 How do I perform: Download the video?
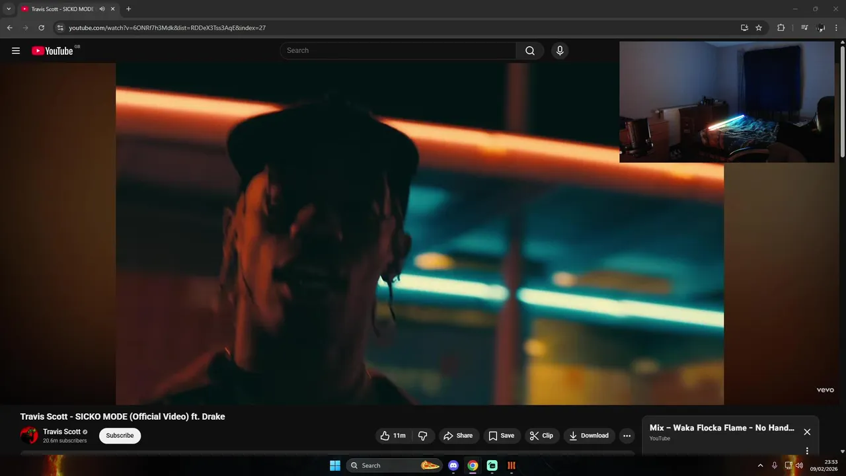pyautogui.click(x=589, y=436)
